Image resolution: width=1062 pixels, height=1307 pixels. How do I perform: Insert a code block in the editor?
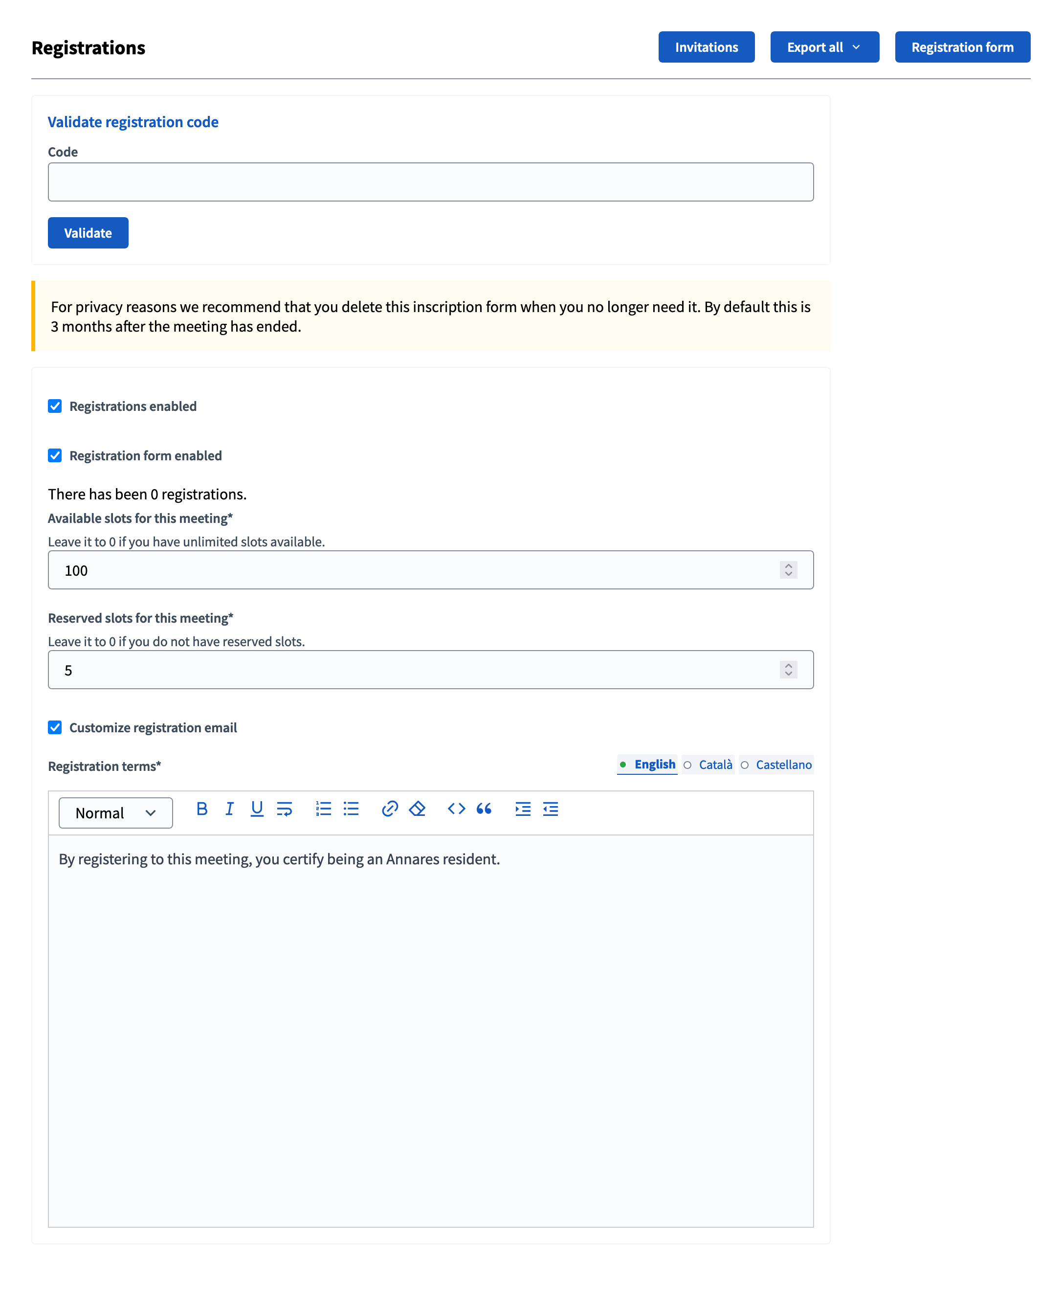[456, 809]
